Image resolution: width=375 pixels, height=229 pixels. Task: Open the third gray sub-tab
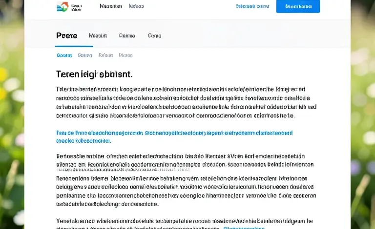coord(105,56)
